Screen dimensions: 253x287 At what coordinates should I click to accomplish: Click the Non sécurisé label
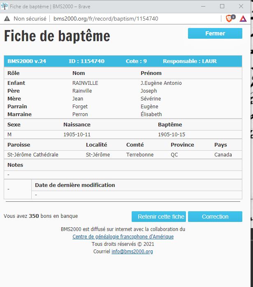coord(30,19)
